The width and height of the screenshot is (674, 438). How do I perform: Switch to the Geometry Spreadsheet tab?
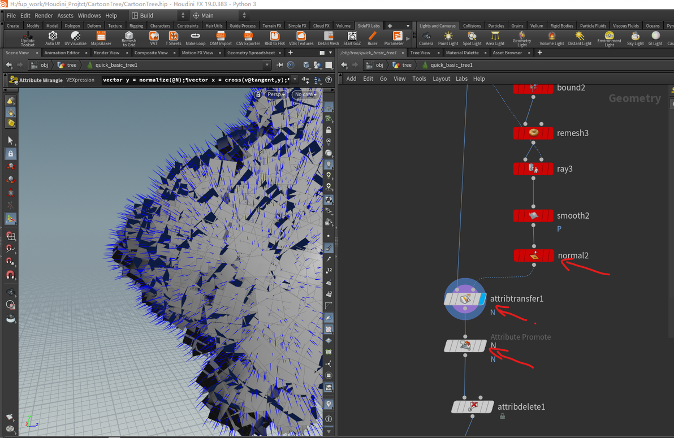click(x=250, y=53)
